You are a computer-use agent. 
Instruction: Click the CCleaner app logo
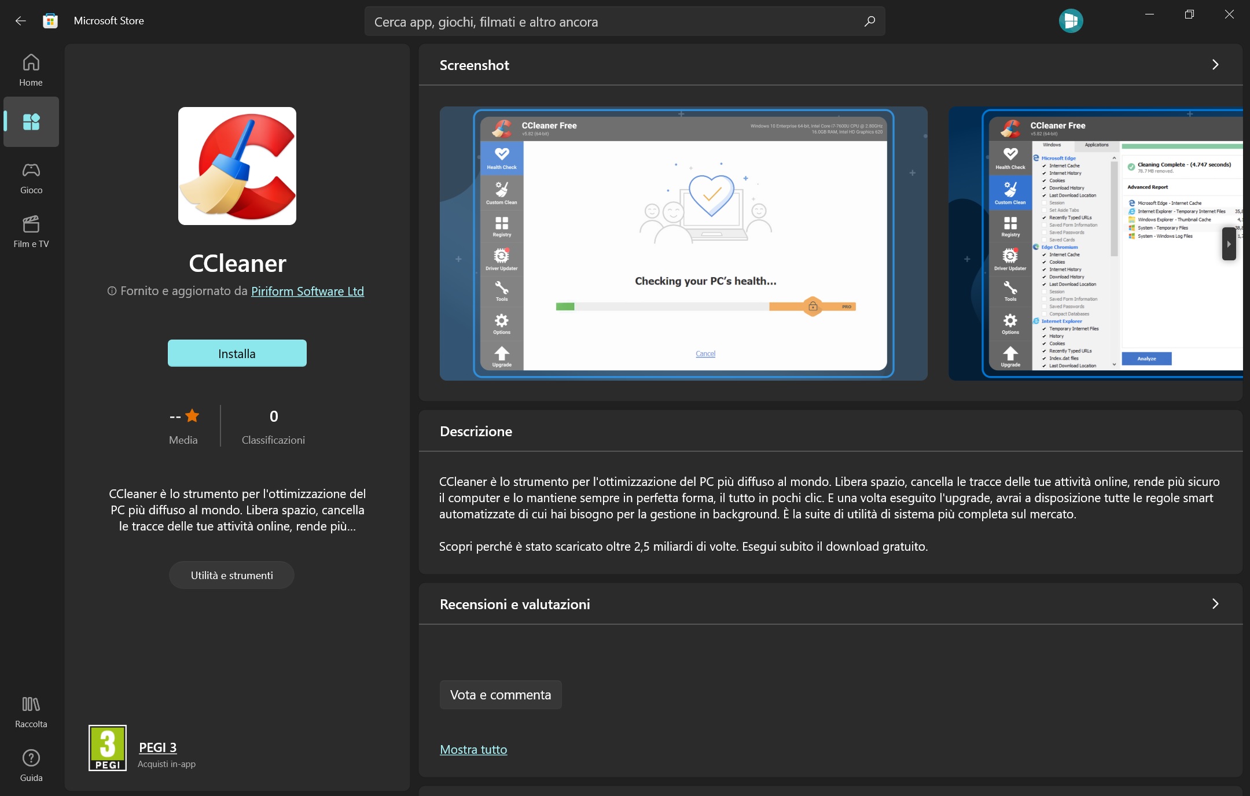pos(237,166)
